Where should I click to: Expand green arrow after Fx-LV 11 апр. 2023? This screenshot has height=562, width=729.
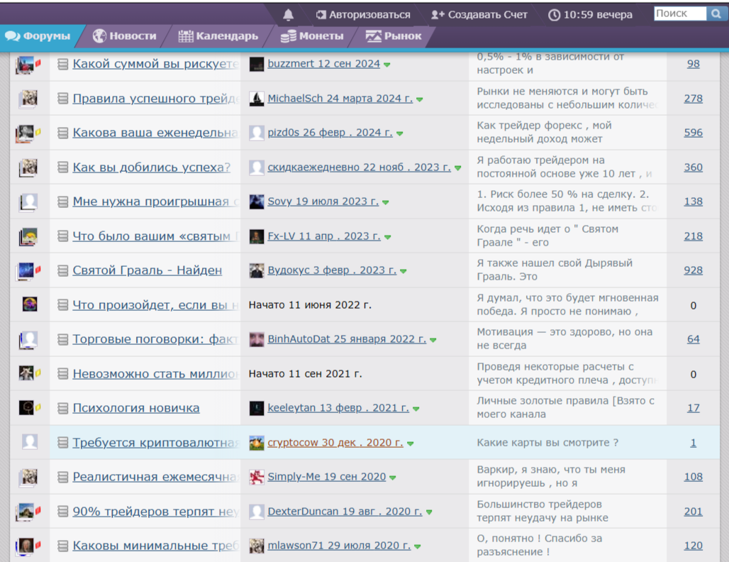coord(387,237)
